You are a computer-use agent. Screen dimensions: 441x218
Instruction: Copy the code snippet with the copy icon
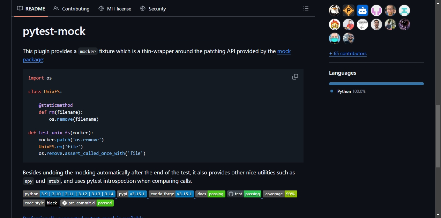tap(295, 77)
